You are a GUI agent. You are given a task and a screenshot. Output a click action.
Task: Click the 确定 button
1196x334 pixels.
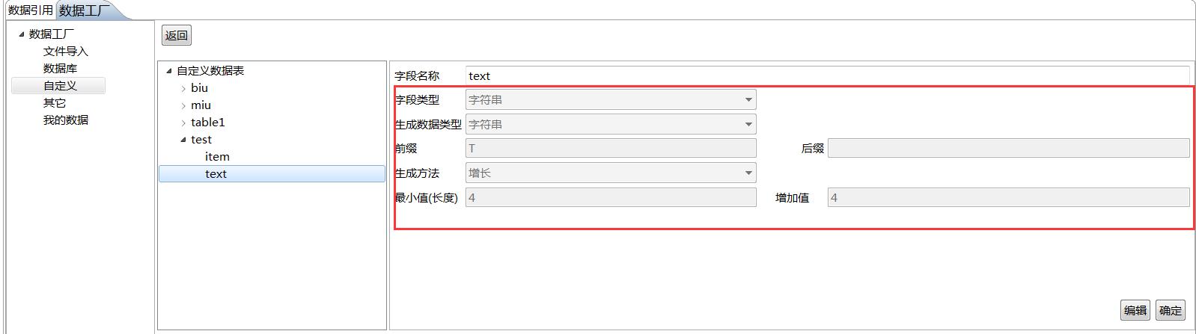pos(1170,310)
